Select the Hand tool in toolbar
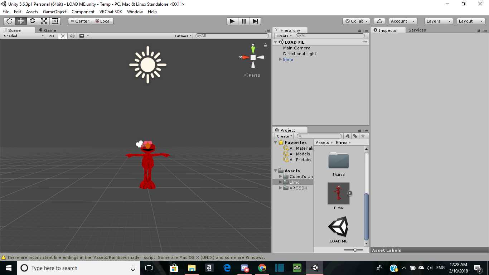 [9, 21]
